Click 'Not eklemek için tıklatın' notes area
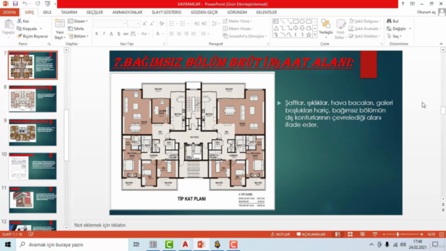Viewport: 446px width, 251px height. [x=100, y=225]
